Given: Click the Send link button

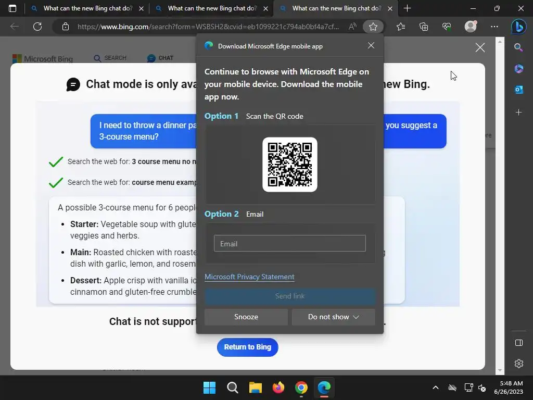Looking at the screenshot, I should (x=290, y=296).
